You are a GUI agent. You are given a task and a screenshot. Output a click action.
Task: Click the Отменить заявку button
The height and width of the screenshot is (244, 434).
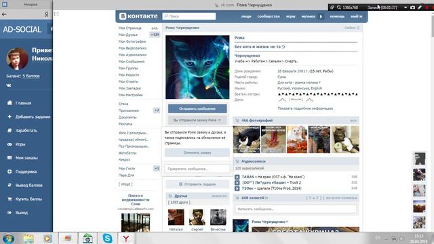pyautogui.click(x=197, y=152)
